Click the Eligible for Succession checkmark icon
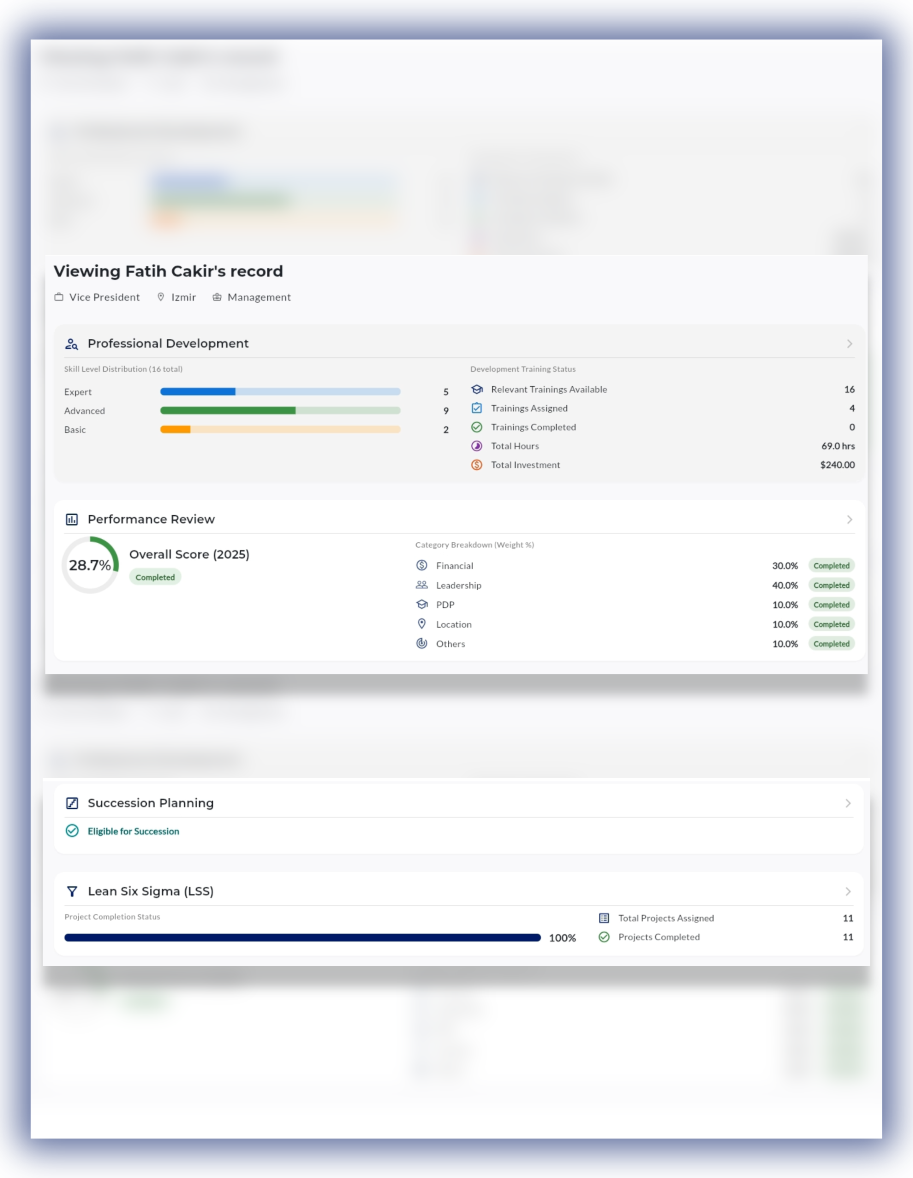The image size is (913, 1178). point(72,831)
